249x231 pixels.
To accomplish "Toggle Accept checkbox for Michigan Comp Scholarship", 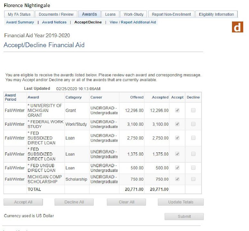I will coord(177,179).
